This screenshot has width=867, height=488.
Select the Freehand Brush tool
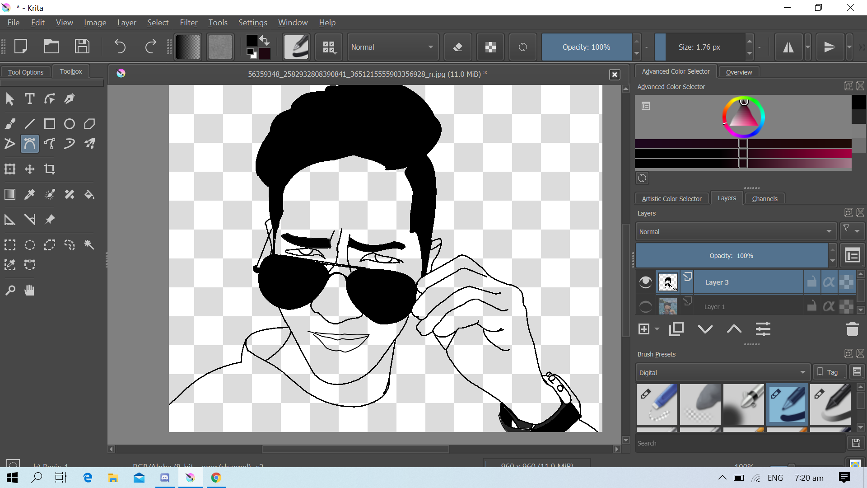point(10,124)
